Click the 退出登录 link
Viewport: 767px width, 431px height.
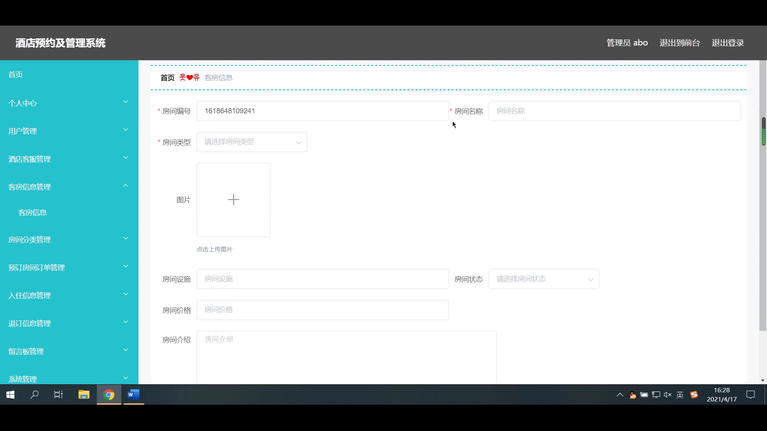727,43
